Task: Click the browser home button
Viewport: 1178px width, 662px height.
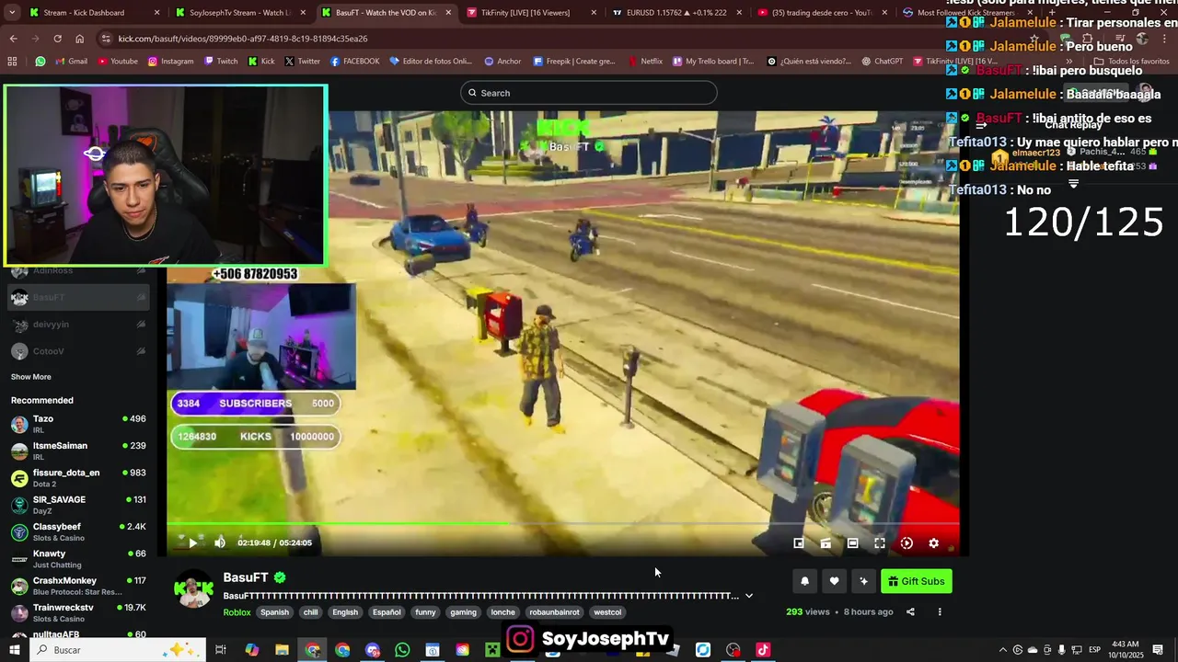Action: [x=79, y=39]
